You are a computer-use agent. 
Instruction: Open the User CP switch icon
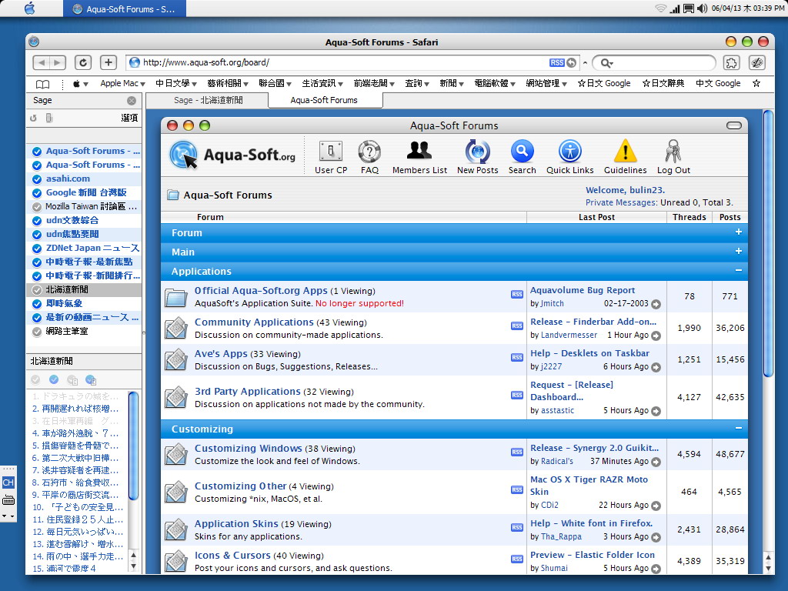coord(331,152)
